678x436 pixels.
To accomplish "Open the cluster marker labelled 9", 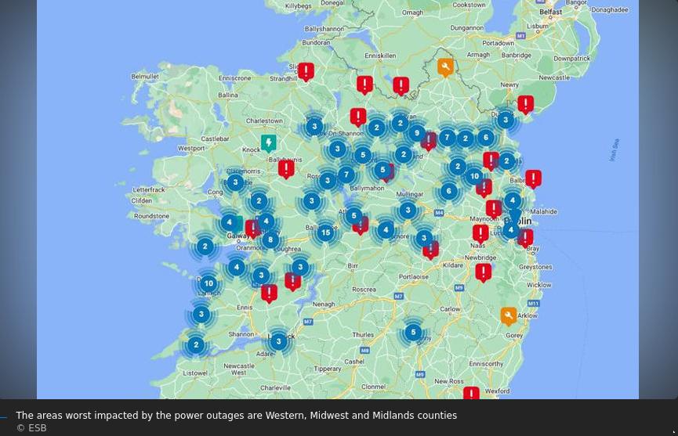I will (417, 134).
